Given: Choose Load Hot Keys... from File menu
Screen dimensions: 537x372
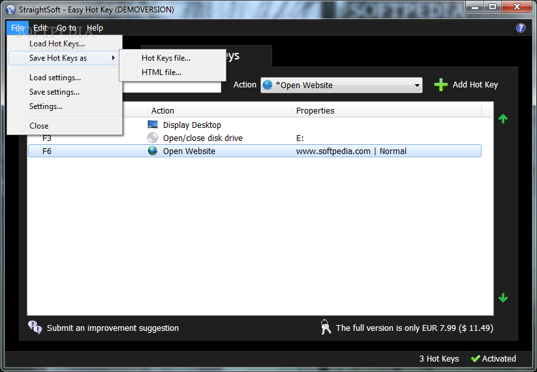Looking at the screenshot, I should (65, 44).
